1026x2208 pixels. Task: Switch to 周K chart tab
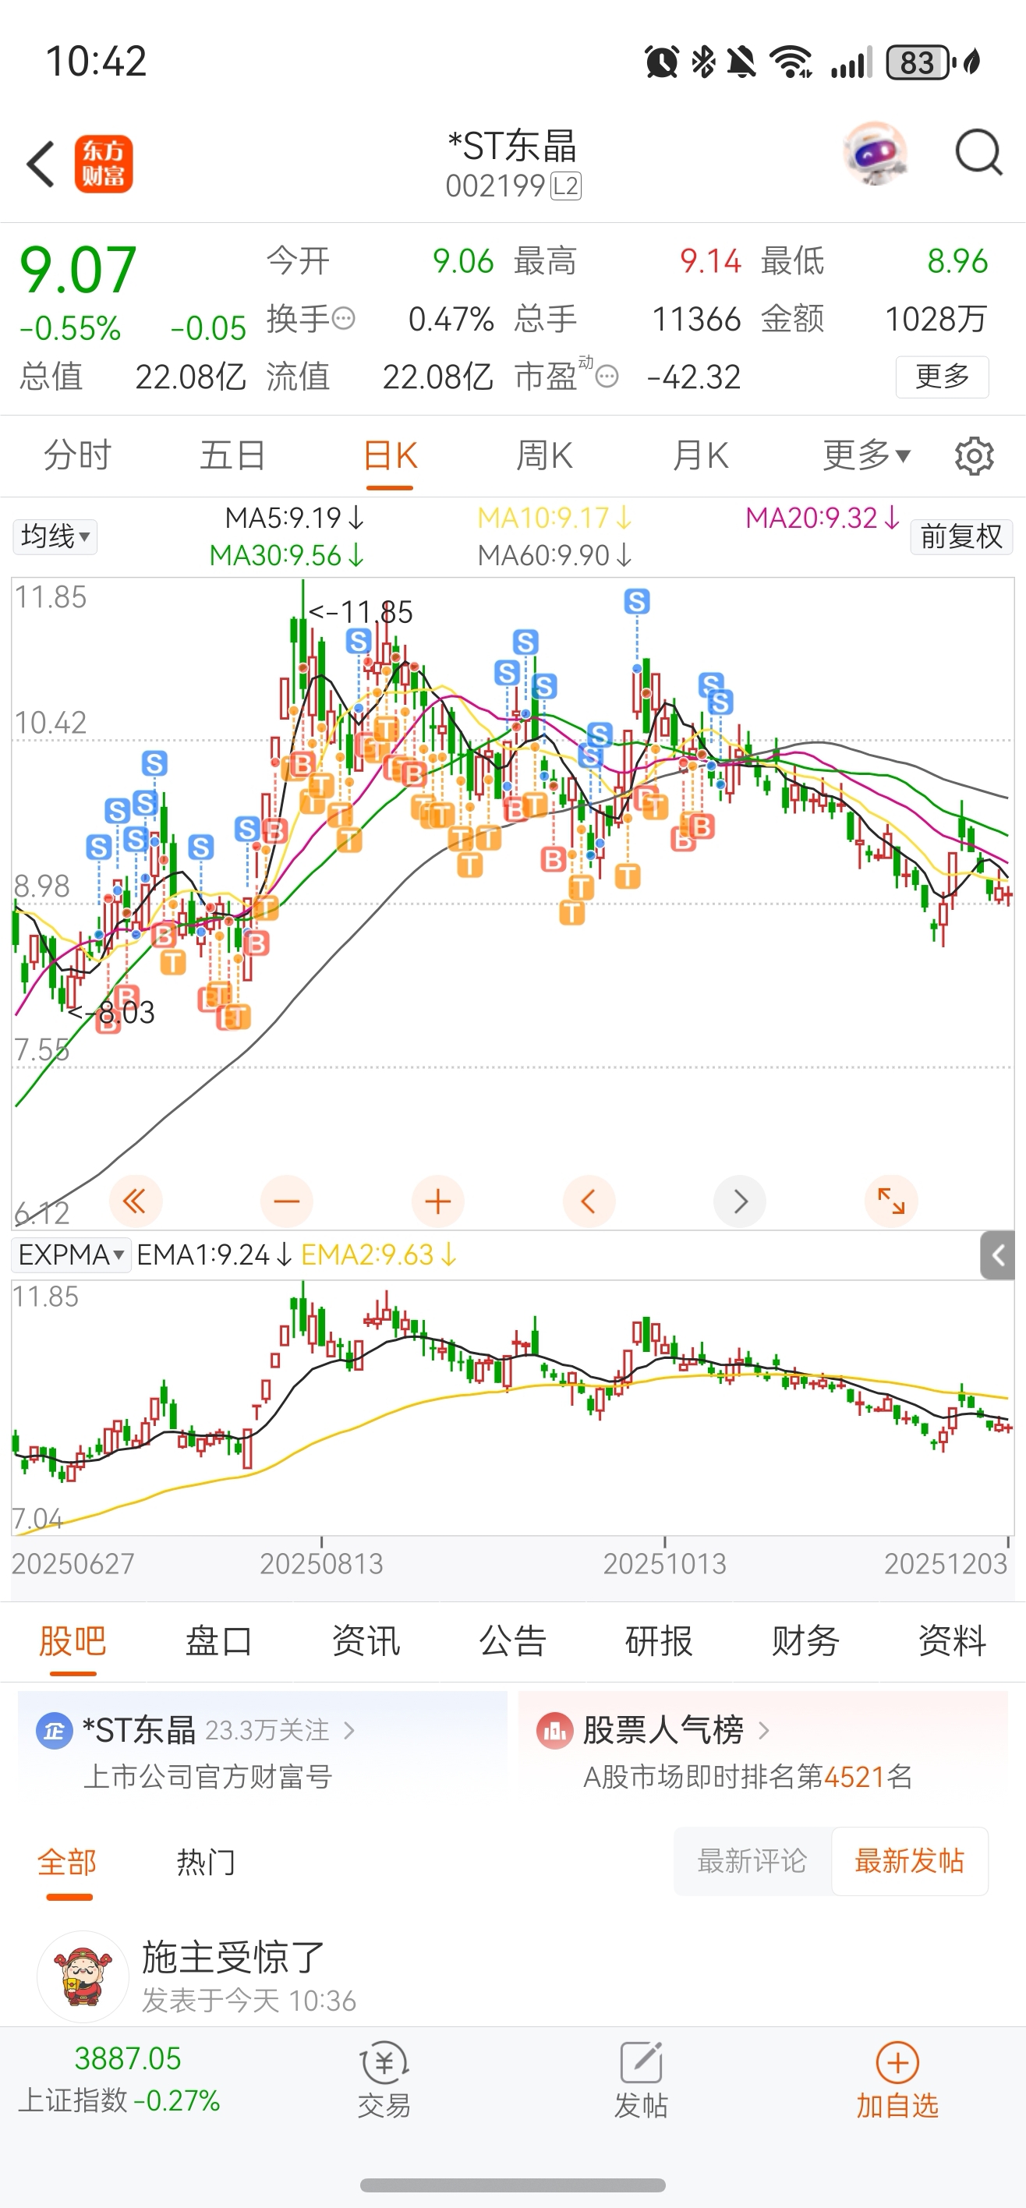(x=544, y=455)
